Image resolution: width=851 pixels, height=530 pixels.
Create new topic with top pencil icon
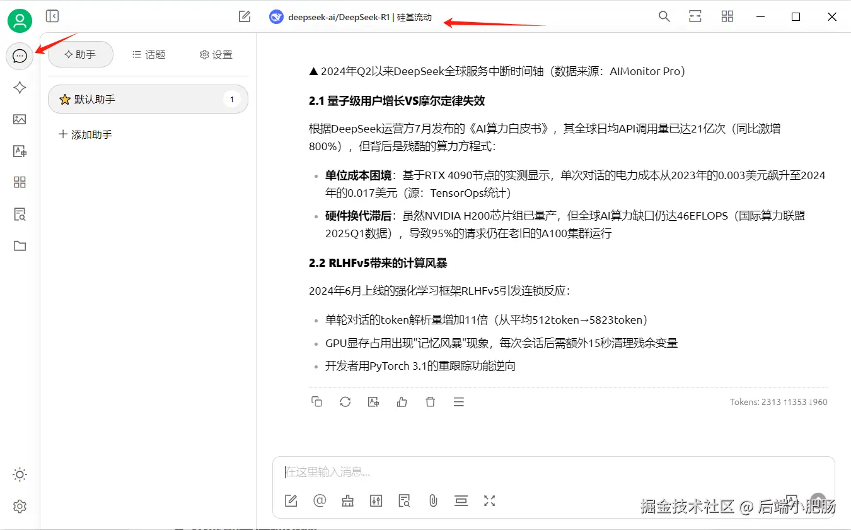(x=245, y=16)
